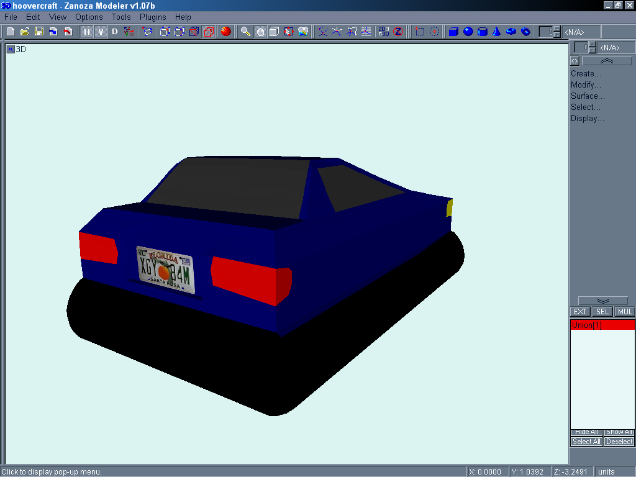This screenshot has height=477, width=636.
Task: Click the 2D/3D view switch icon
Action: pyautogui.click(x=383, y=31)
